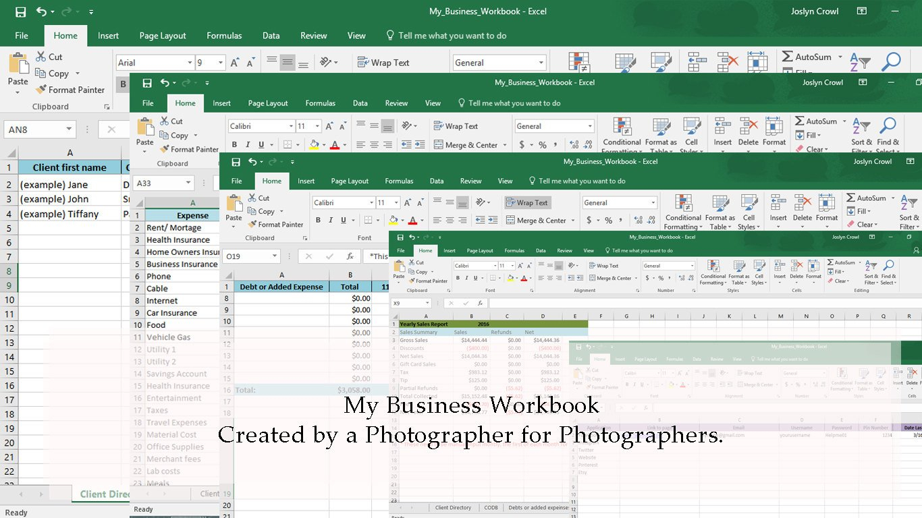Screen dimensions: 922x518
Task: Open Format as Table in the A33 window
Action: pos(661,134)
